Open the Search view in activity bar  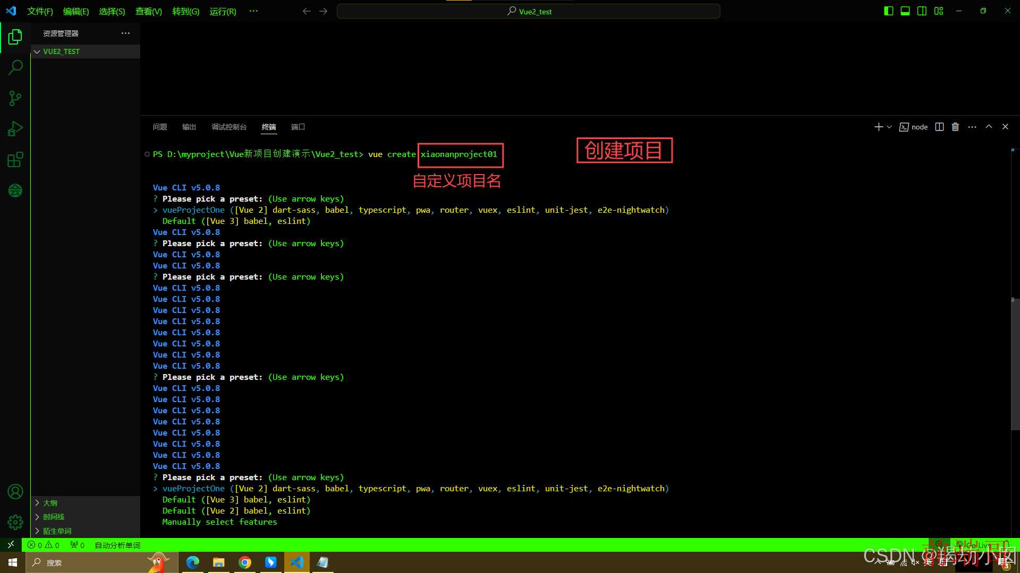pos(15,67)
